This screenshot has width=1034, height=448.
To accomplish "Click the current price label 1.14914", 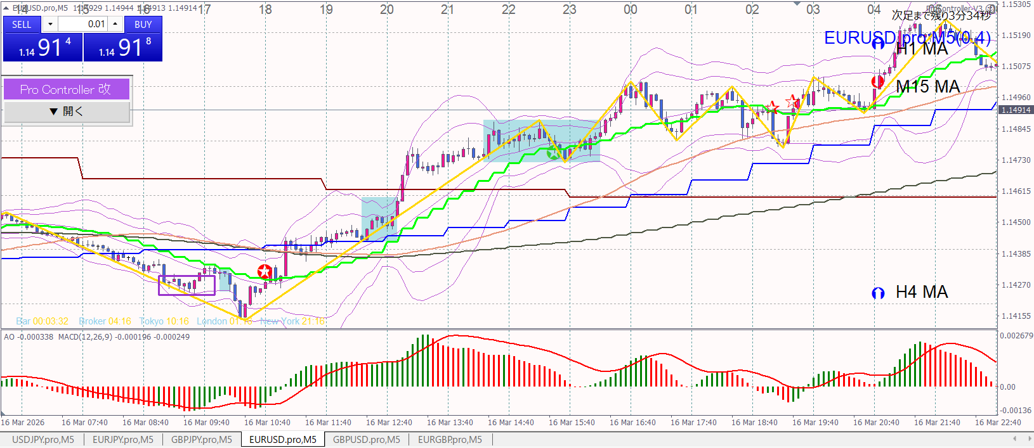I will (x=1015, y=110).
